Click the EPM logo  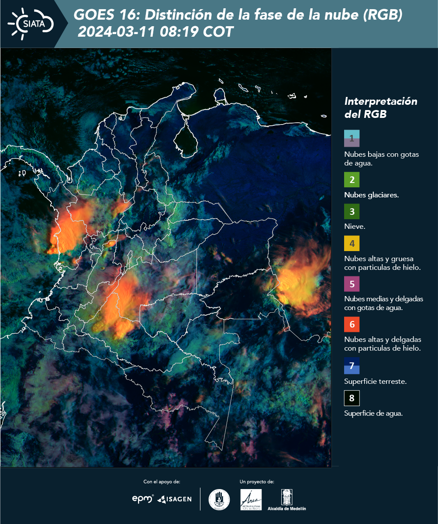(x=143, y=499)
